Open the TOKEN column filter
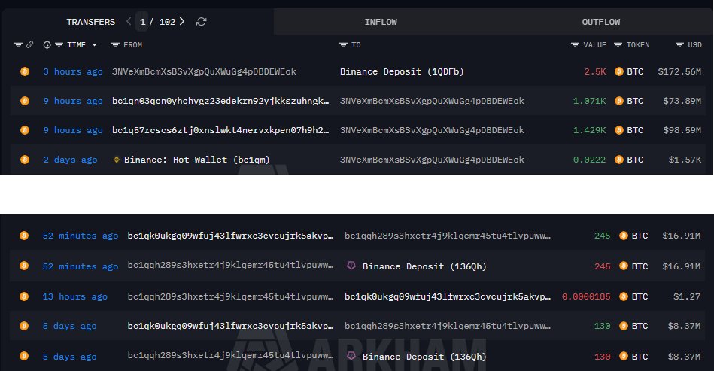Screen dimensions: 714x371 pos(618,45)
